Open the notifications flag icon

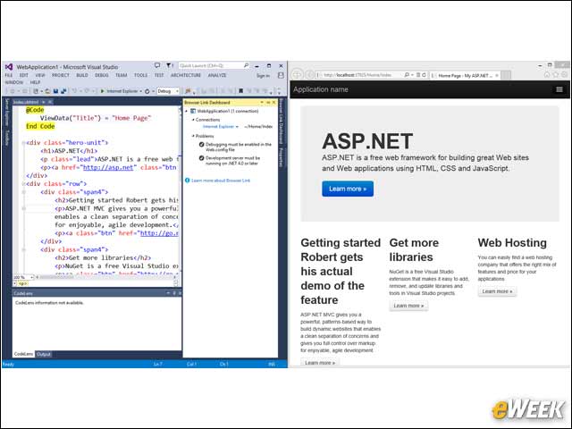coord(169,65)
